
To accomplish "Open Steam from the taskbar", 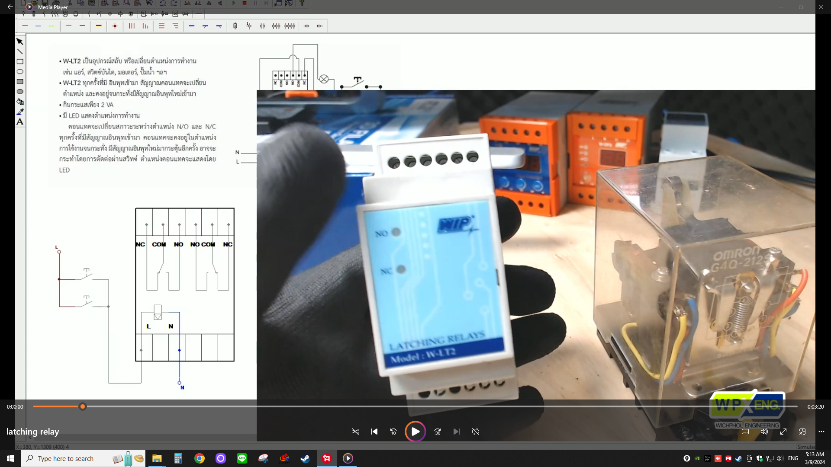I will (x=306, y=458).
